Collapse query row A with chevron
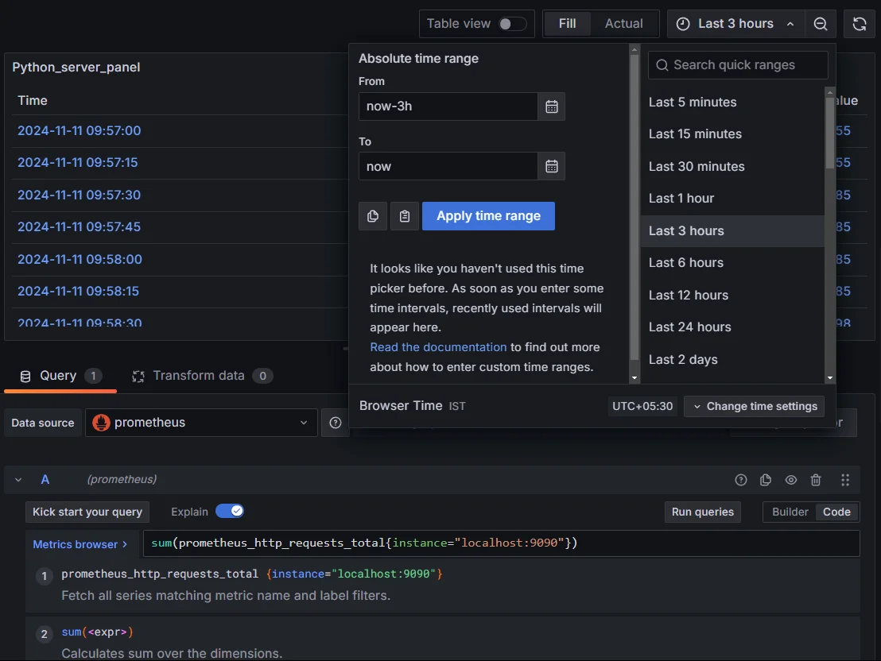Viewport: 881px width, 661px height. coord(18,480)
